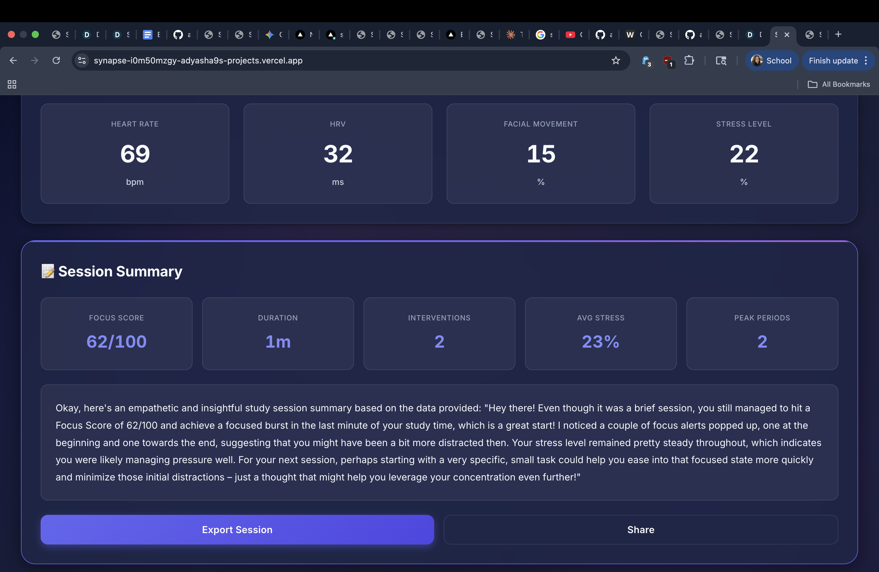Open the Extensions puzzle icon
Image resolution: width=879 pixels, height=572 pixels.
[x=689, y=60]
